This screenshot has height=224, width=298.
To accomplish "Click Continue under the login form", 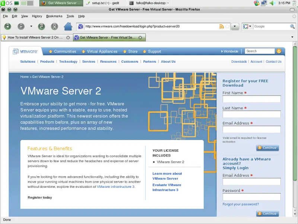I will click(x=267, y=214).
